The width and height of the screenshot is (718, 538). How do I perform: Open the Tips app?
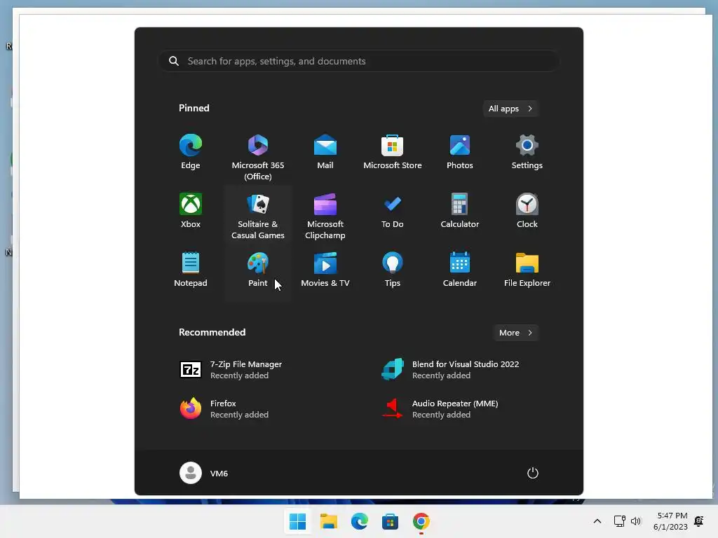click(x=393, y=270)
